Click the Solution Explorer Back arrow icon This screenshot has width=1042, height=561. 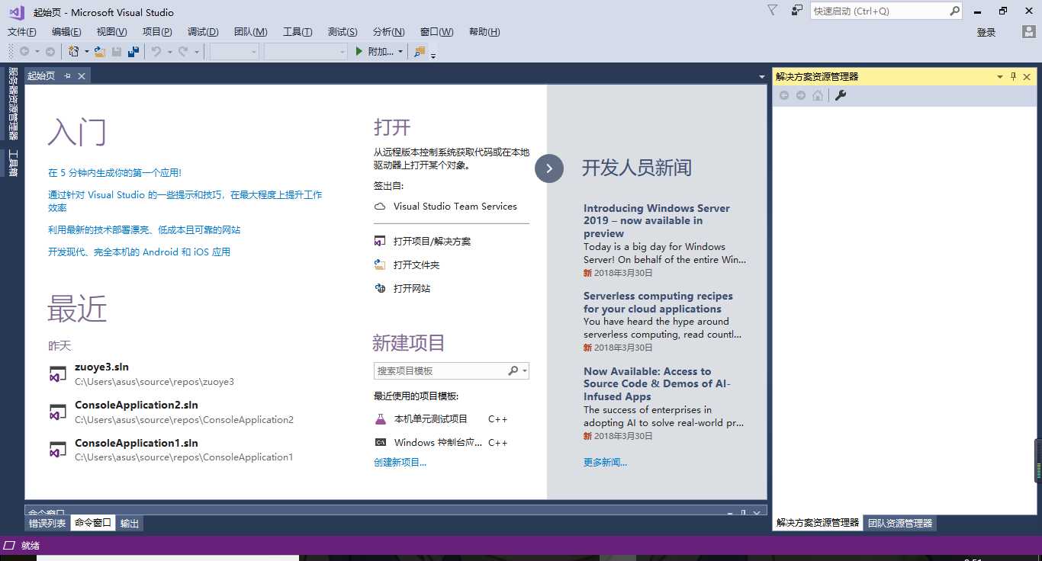(x=783, y=95)
